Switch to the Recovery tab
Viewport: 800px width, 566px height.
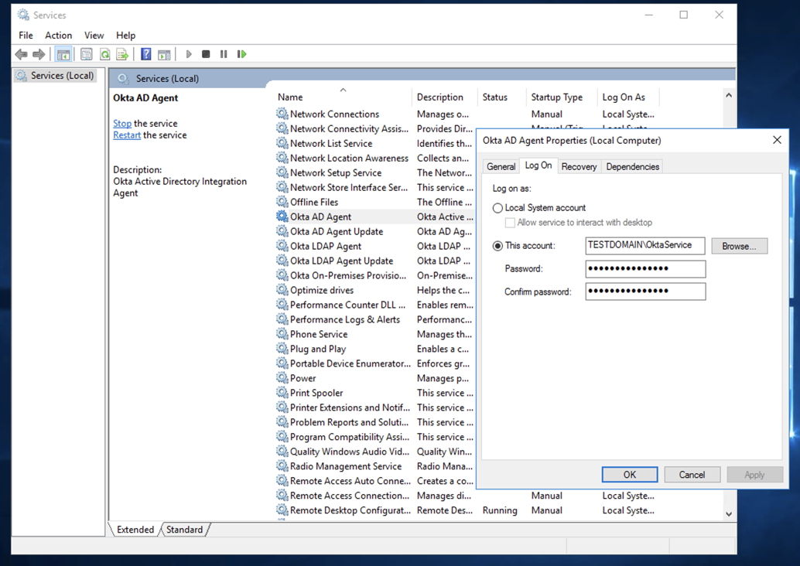[579, 166]
